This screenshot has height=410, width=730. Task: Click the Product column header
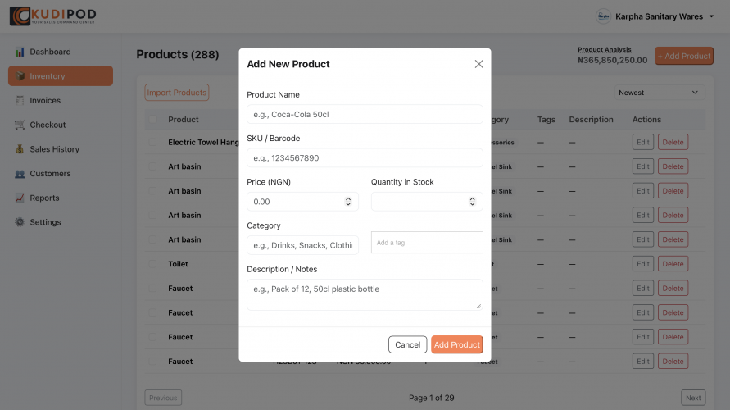tap(184, 119)
